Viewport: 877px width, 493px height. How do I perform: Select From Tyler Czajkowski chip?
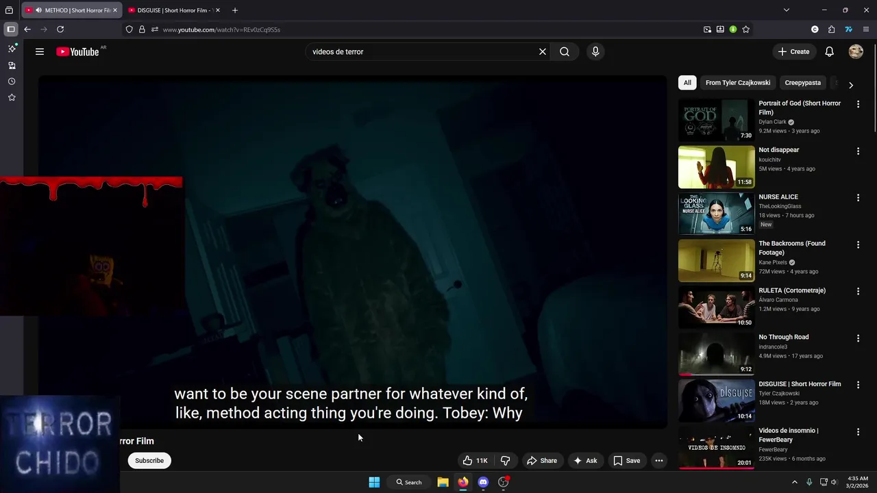point(738,83)
